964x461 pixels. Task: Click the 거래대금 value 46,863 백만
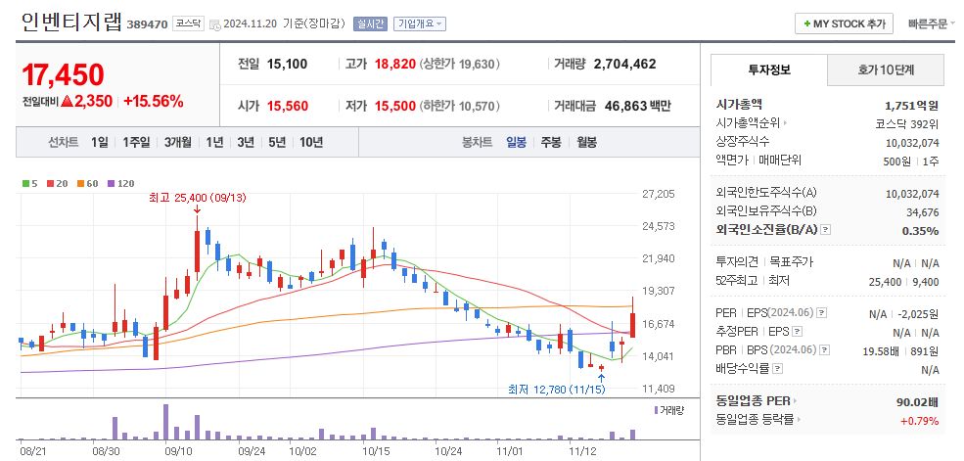click(x=638, y=106)
